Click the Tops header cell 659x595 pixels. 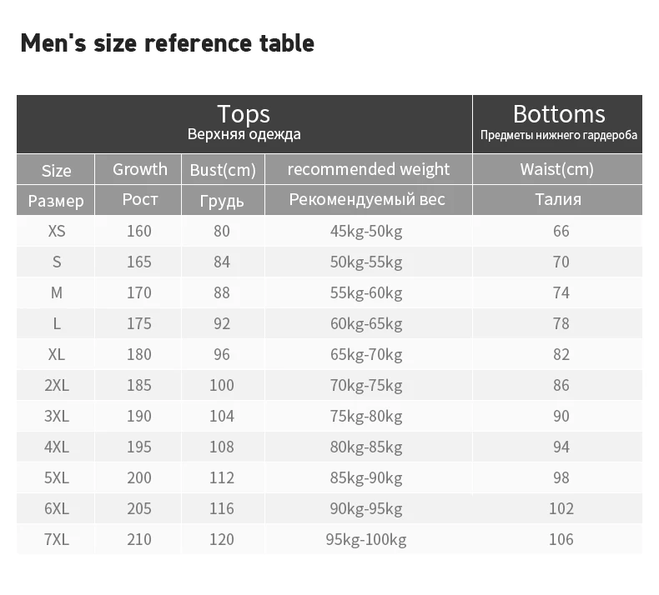244,124
